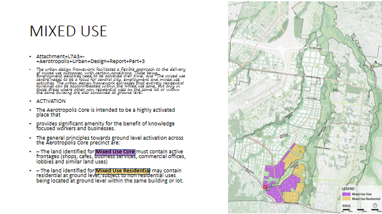Click the Mixed Use Residential legend label
This screenshot has height=214, width=382.
point(366,199)
